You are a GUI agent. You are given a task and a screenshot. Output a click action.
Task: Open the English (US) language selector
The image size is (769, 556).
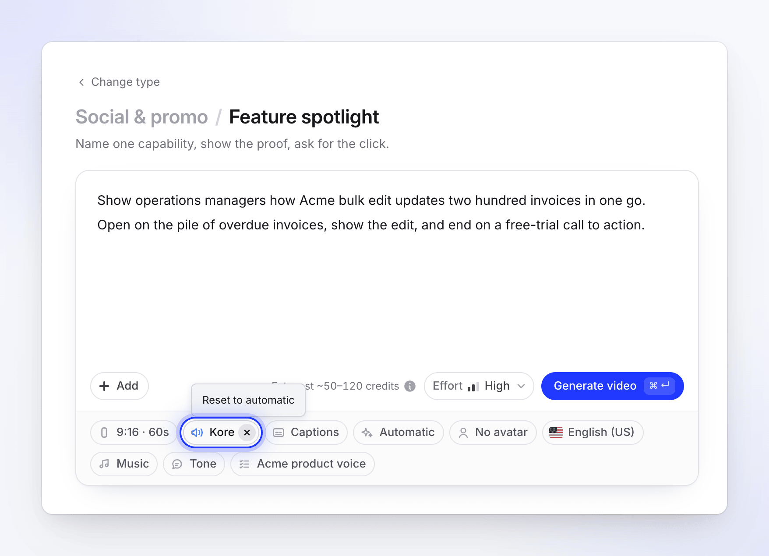(x=593, y=433)
